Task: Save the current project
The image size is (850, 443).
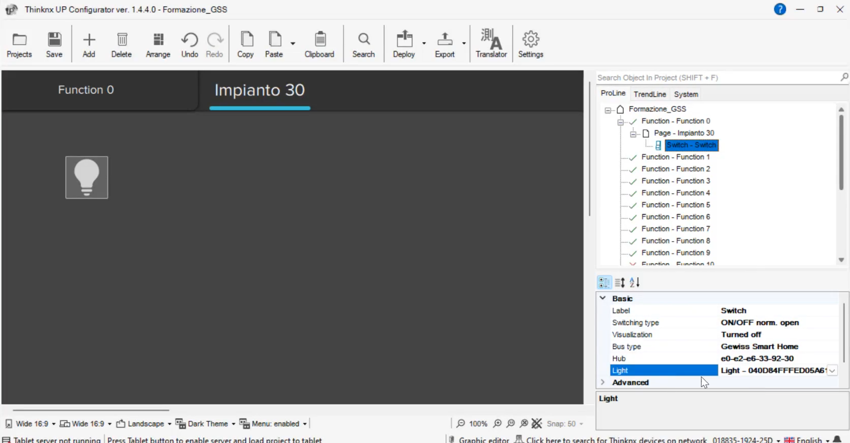Action: 54,45
